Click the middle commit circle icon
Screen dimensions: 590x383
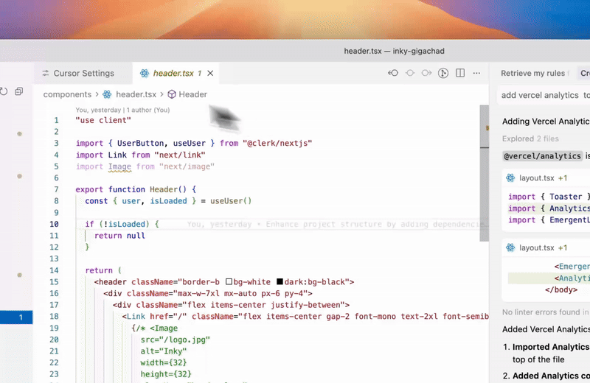pyautogui.click(x=410, y=73)
